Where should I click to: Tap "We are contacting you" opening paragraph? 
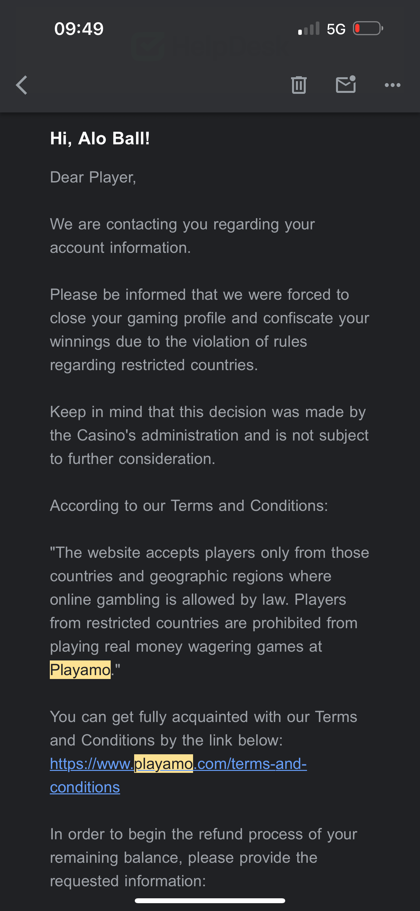point(182,236)
